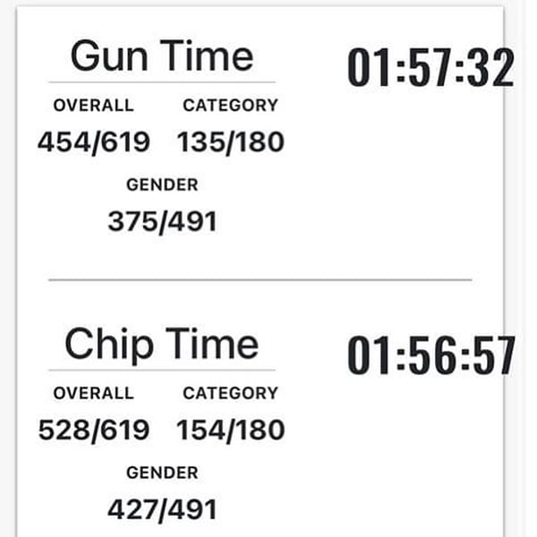
Task: Click the CATEGORY label under Gun Time
Action: coord(231,105)
